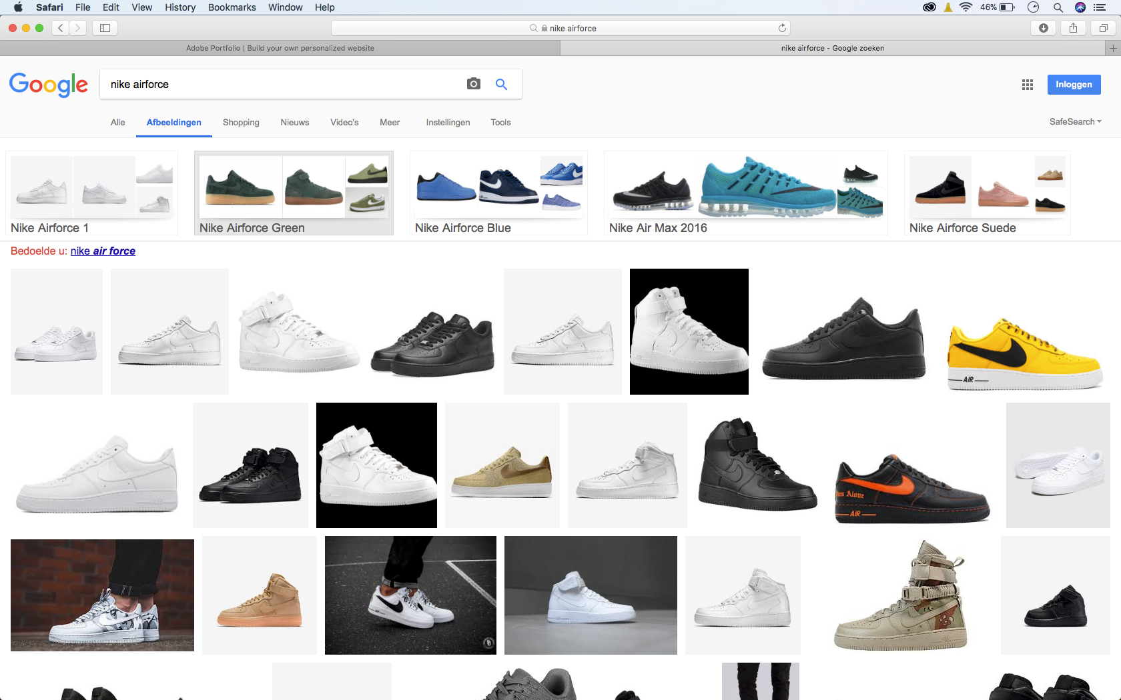Select the Alle search tab

point(117,123)
